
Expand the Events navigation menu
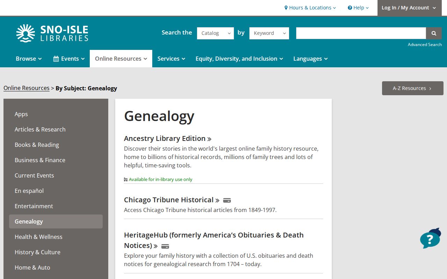(69, 59)
